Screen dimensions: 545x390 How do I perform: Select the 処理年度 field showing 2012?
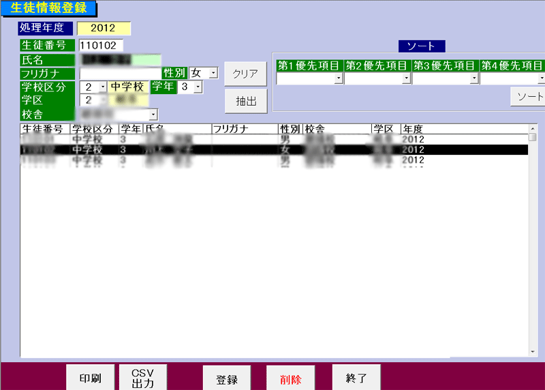pyautogui.click(x=103, y=28)
